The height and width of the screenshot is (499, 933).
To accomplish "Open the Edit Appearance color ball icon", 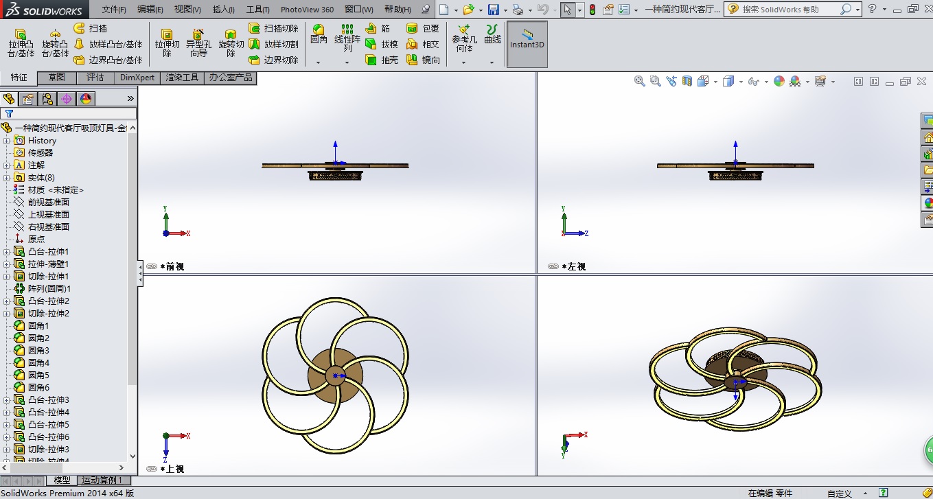I will tap(779, 81).
